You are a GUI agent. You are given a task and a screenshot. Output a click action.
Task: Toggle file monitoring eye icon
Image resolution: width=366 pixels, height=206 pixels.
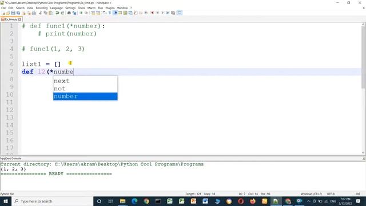pyautogui.click(x=146, y=13)
